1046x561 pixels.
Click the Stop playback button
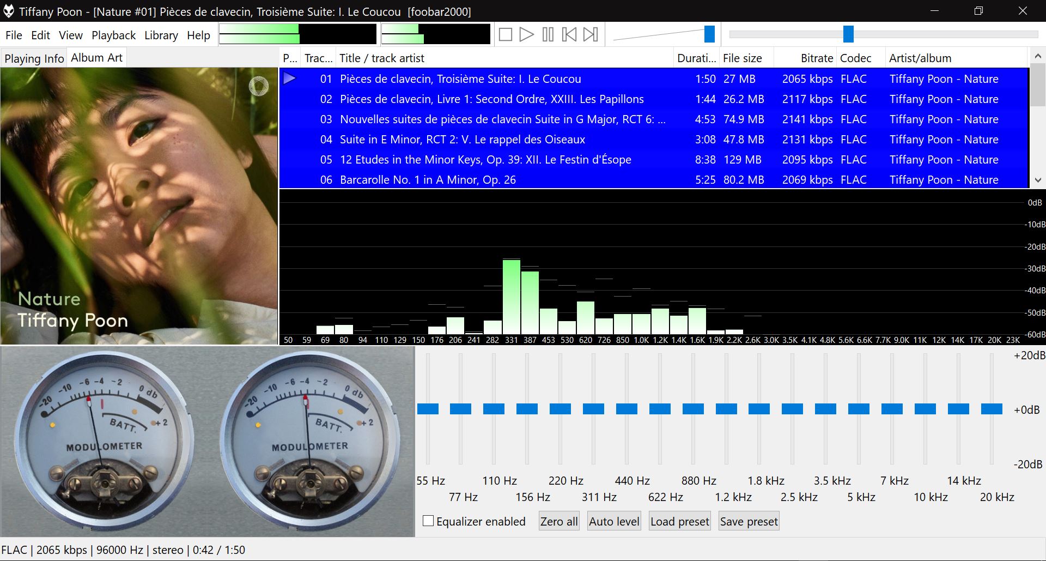(x=505, y=35)
